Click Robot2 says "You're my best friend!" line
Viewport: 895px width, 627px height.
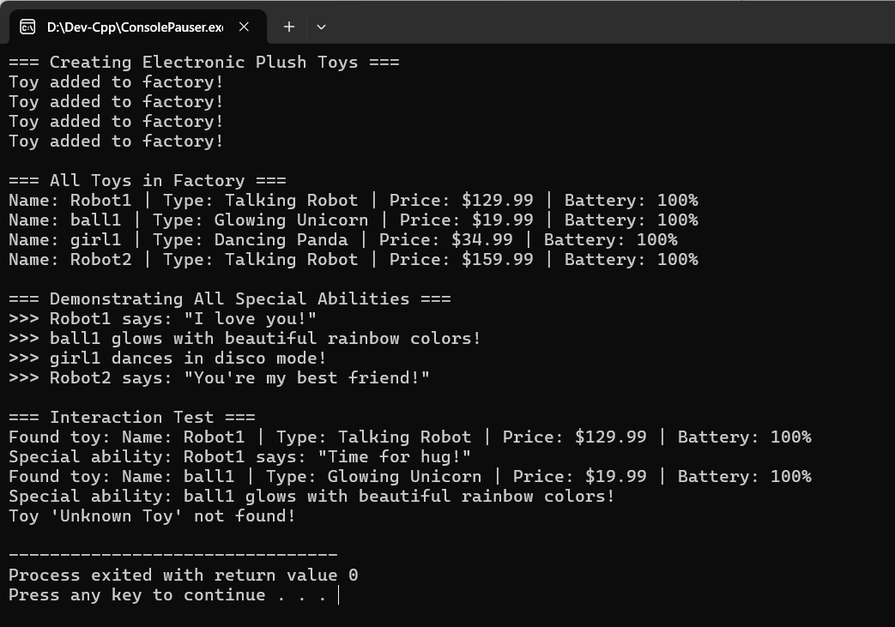219,377
